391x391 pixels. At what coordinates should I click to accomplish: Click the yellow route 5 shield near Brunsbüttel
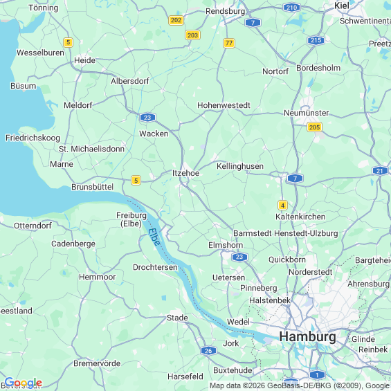(136, 181)
